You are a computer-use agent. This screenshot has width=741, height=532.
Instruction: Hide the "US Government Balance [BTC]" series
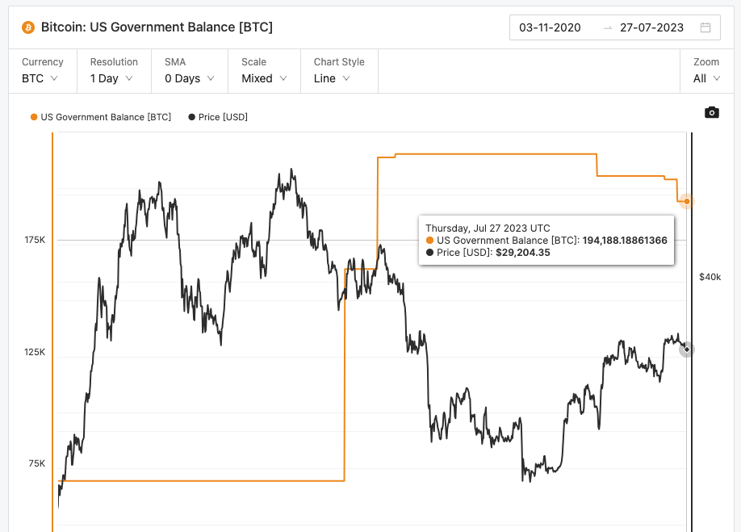[x=100, y=117]
